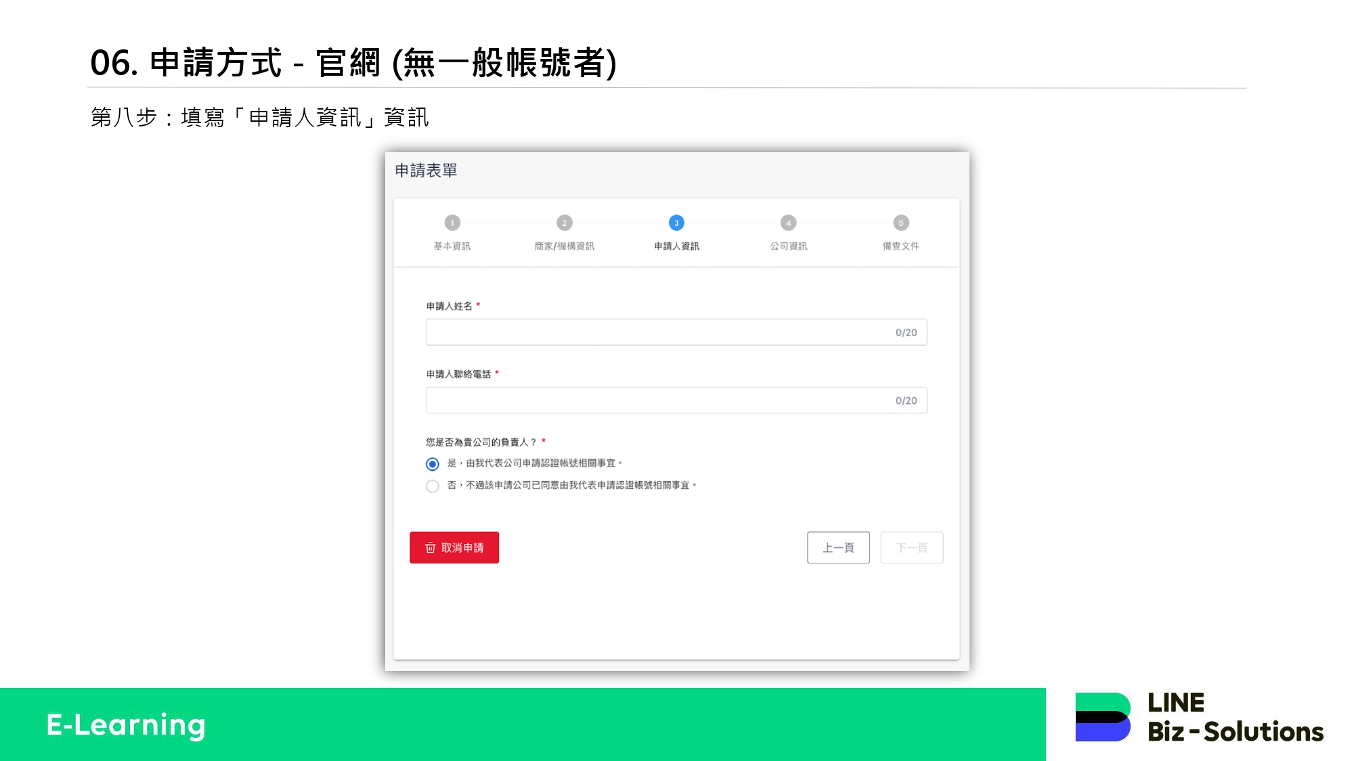Click step 5 circle icon
This screenshot has width=1354, height=761.
point(900,223)
